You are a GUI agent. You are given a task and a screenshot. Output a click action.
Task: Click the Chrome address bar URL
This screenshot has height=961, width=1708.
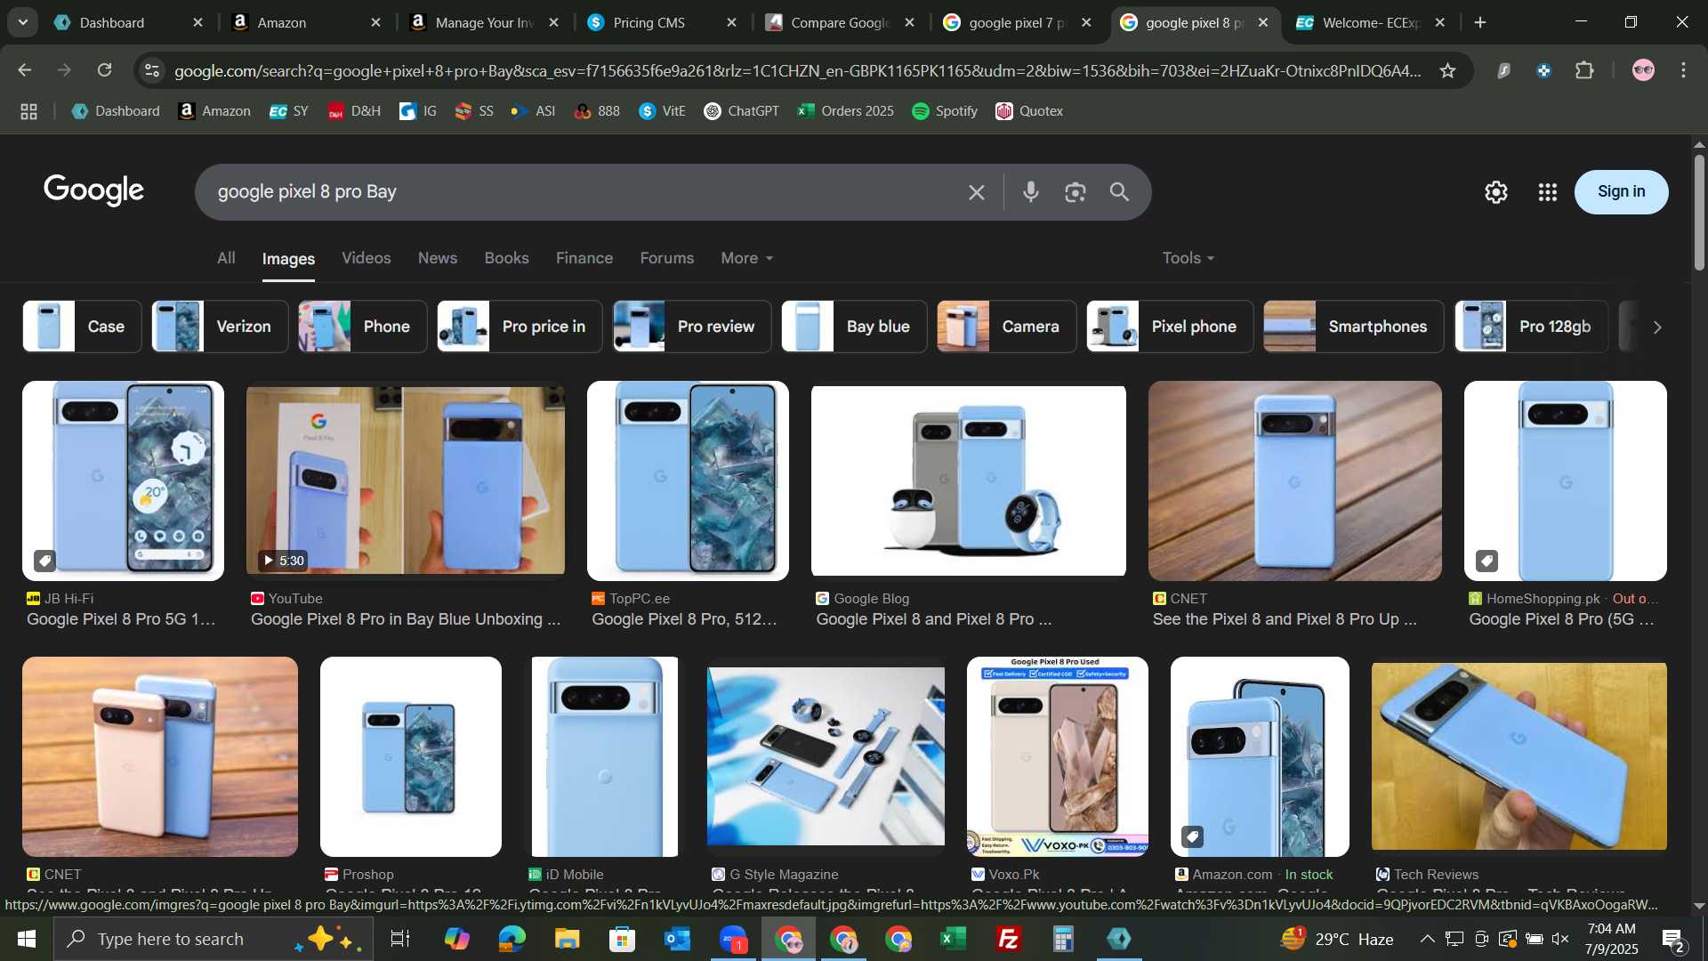796,70
